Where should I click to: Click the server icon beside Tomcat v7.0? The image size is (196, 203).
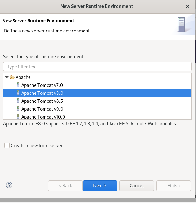click(x=18, y=85)
